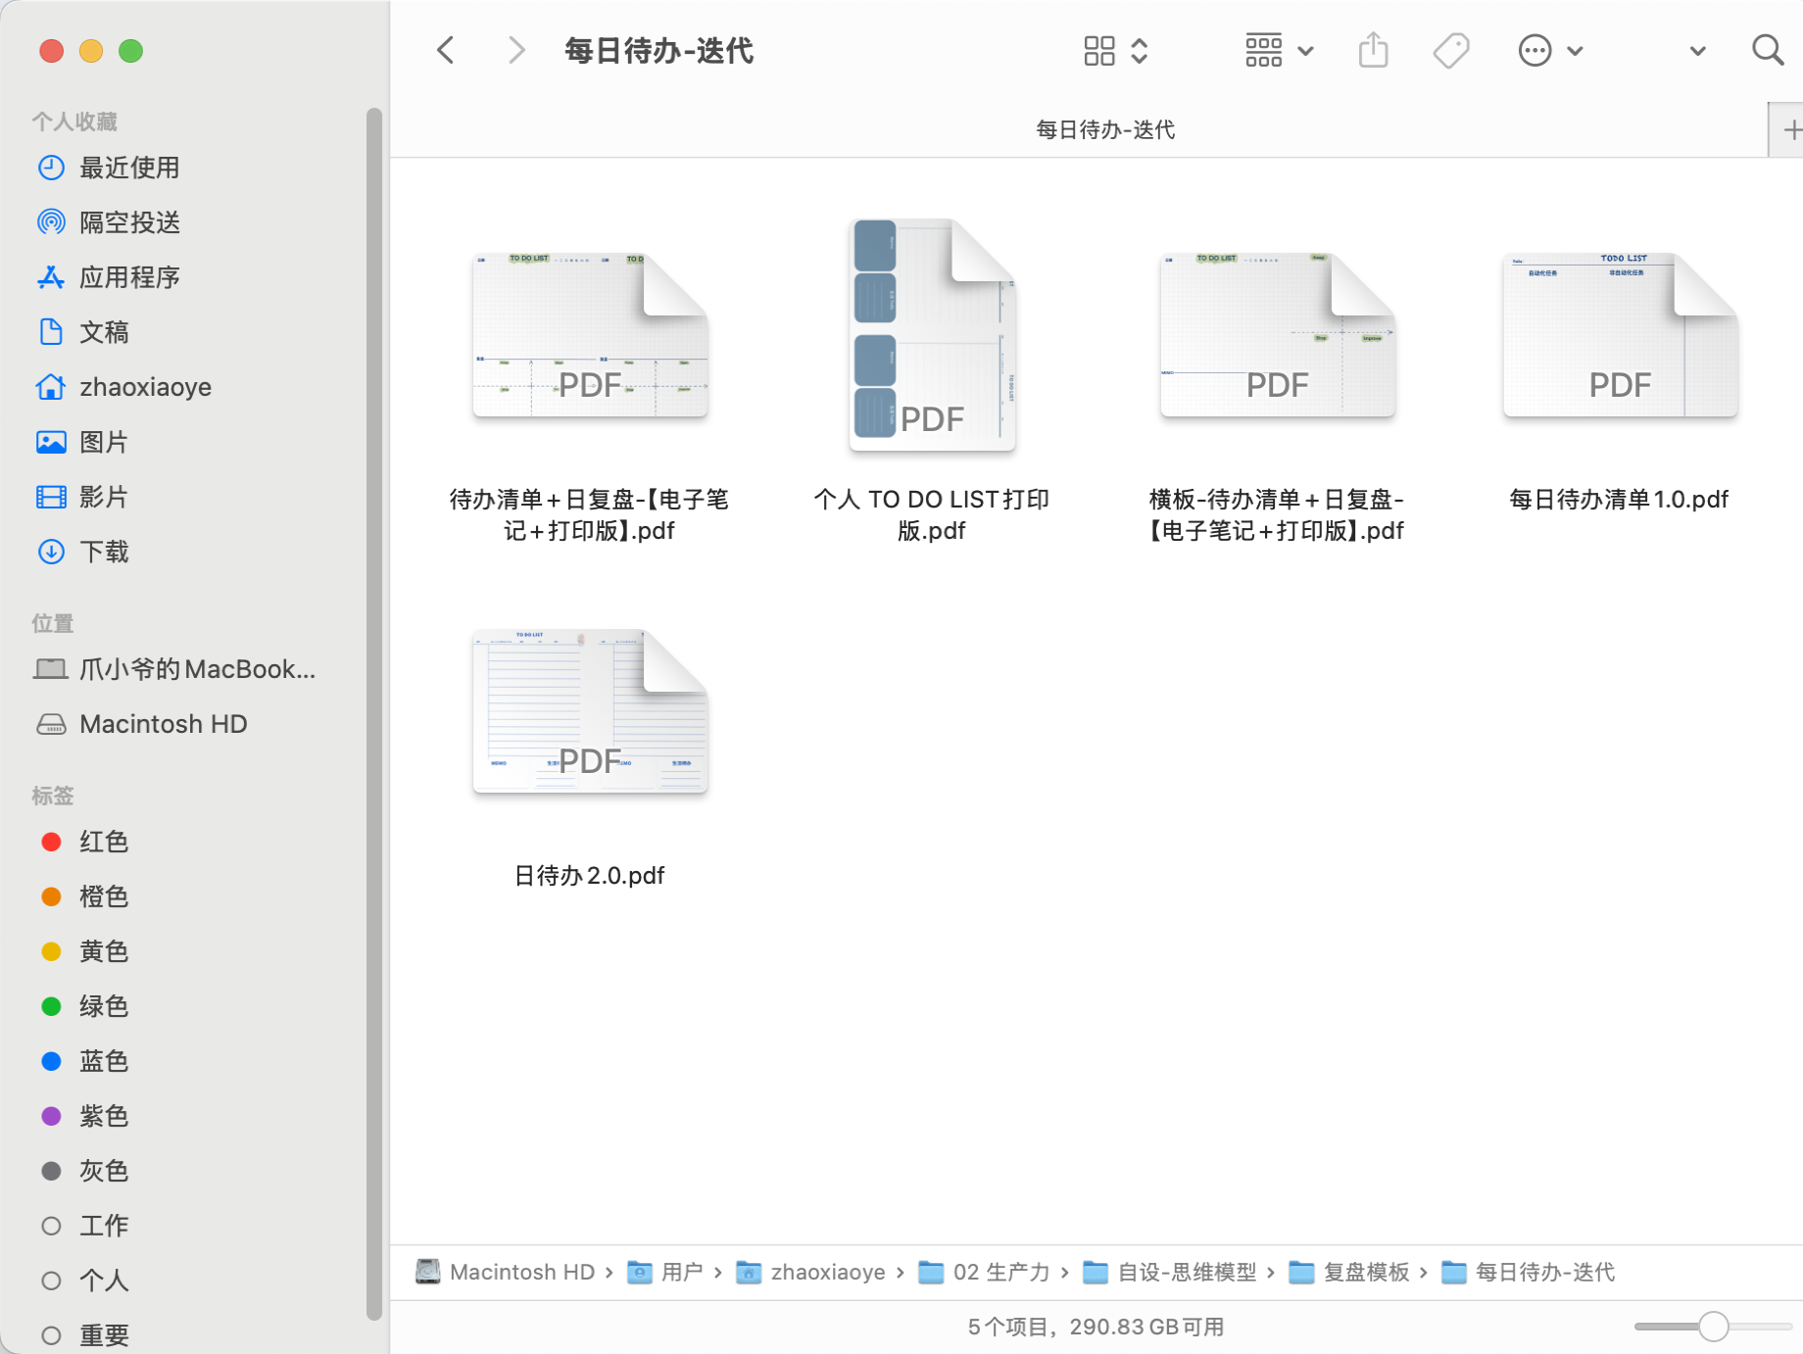The height and width of the screenshot is (1354, 1803).
Task: Open 最近使用 in sidebar favorites
Action: (x=129, y=168)
